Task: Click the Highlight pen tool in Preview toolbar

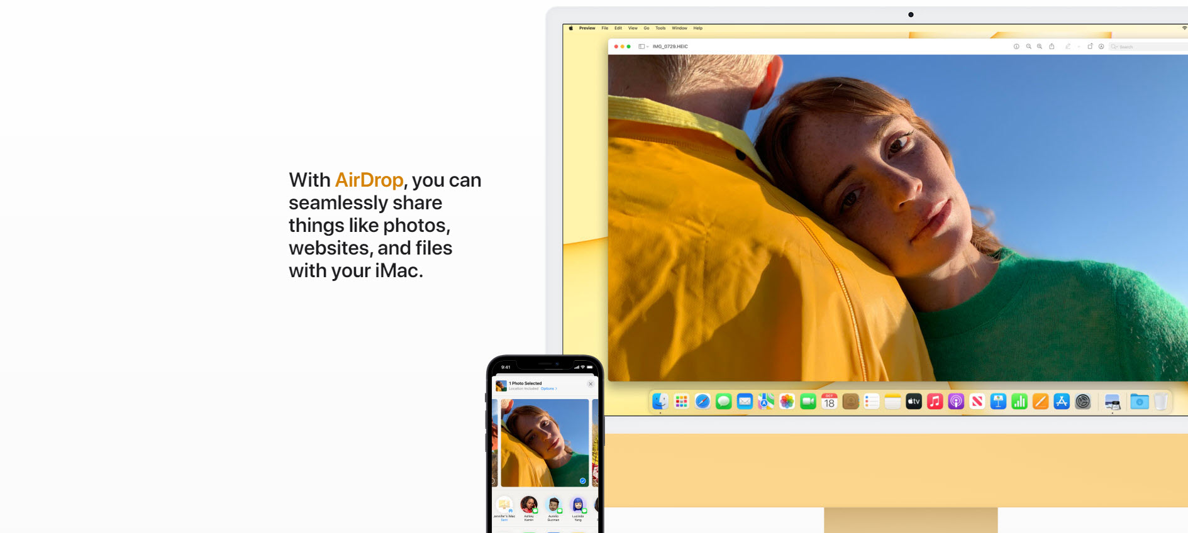Action: tap(1068, 47)
